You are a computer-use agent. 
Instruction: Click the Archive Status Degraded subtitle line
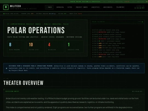click(x=45, y=37)
